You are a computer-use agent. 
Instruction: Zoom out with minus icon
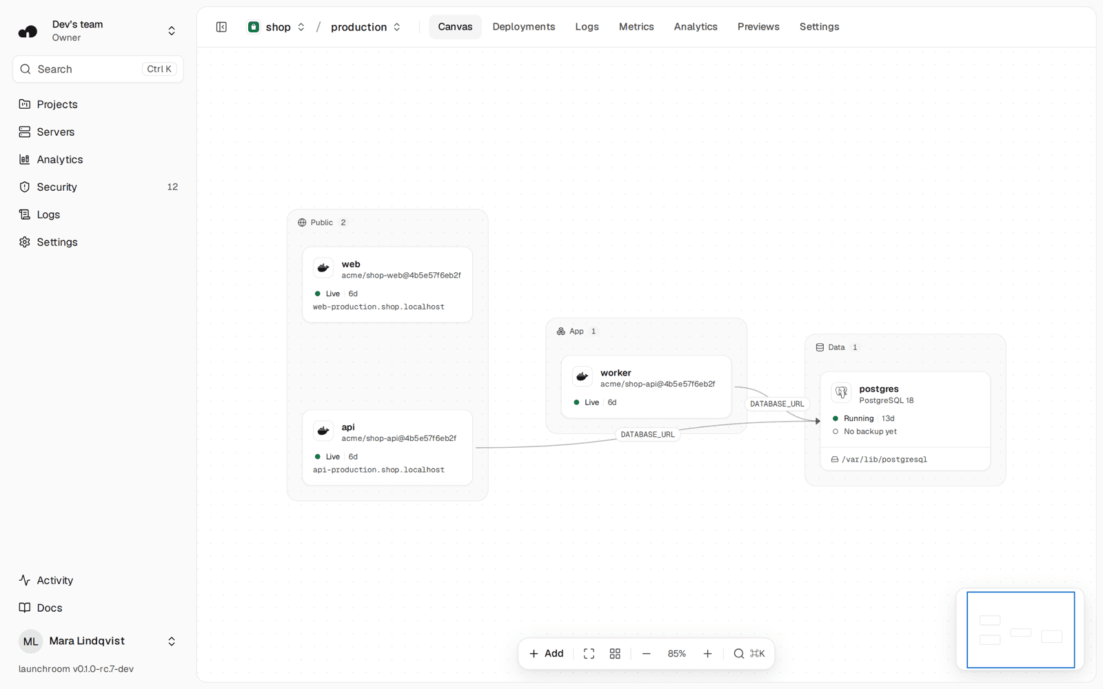click(x=646, y=653)
